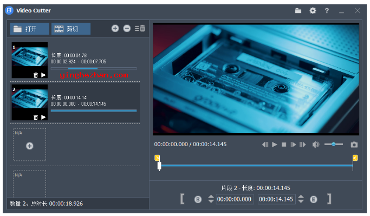Stop video playback

click(284, 145)
